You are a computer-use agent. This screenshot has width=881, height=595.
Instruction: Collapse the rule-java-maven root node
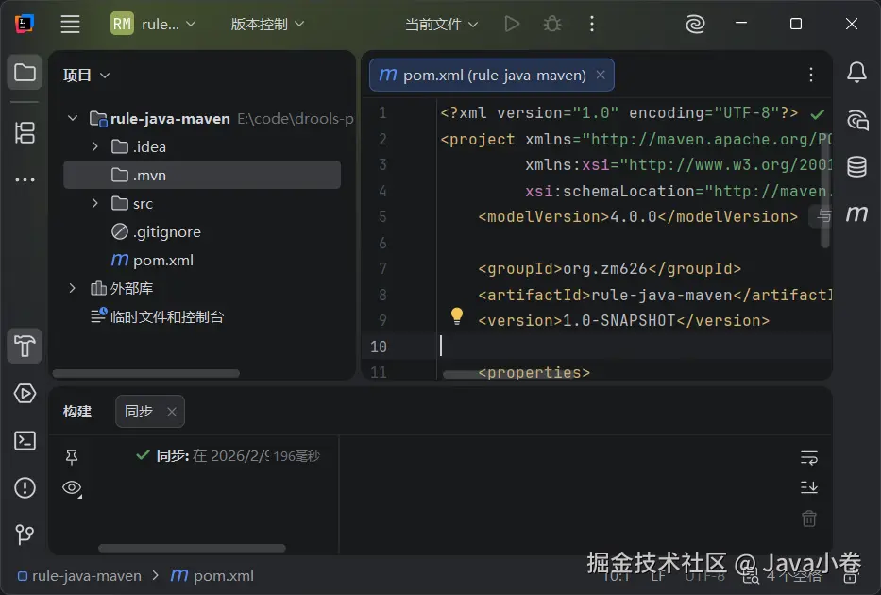coord(73,119)
